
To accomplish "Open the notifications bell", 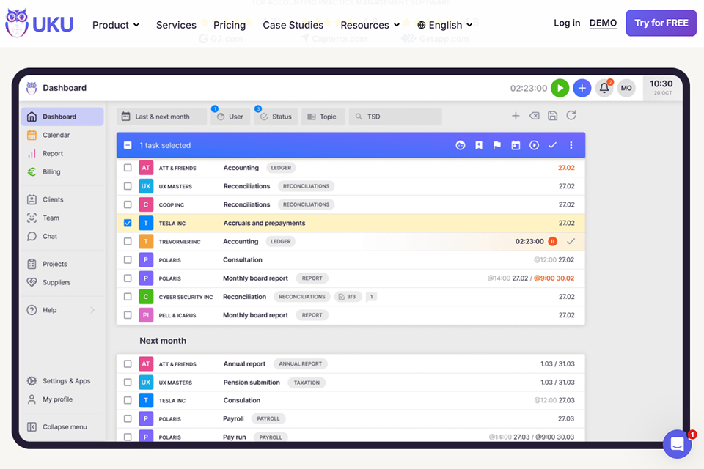I will pos(604,88).
